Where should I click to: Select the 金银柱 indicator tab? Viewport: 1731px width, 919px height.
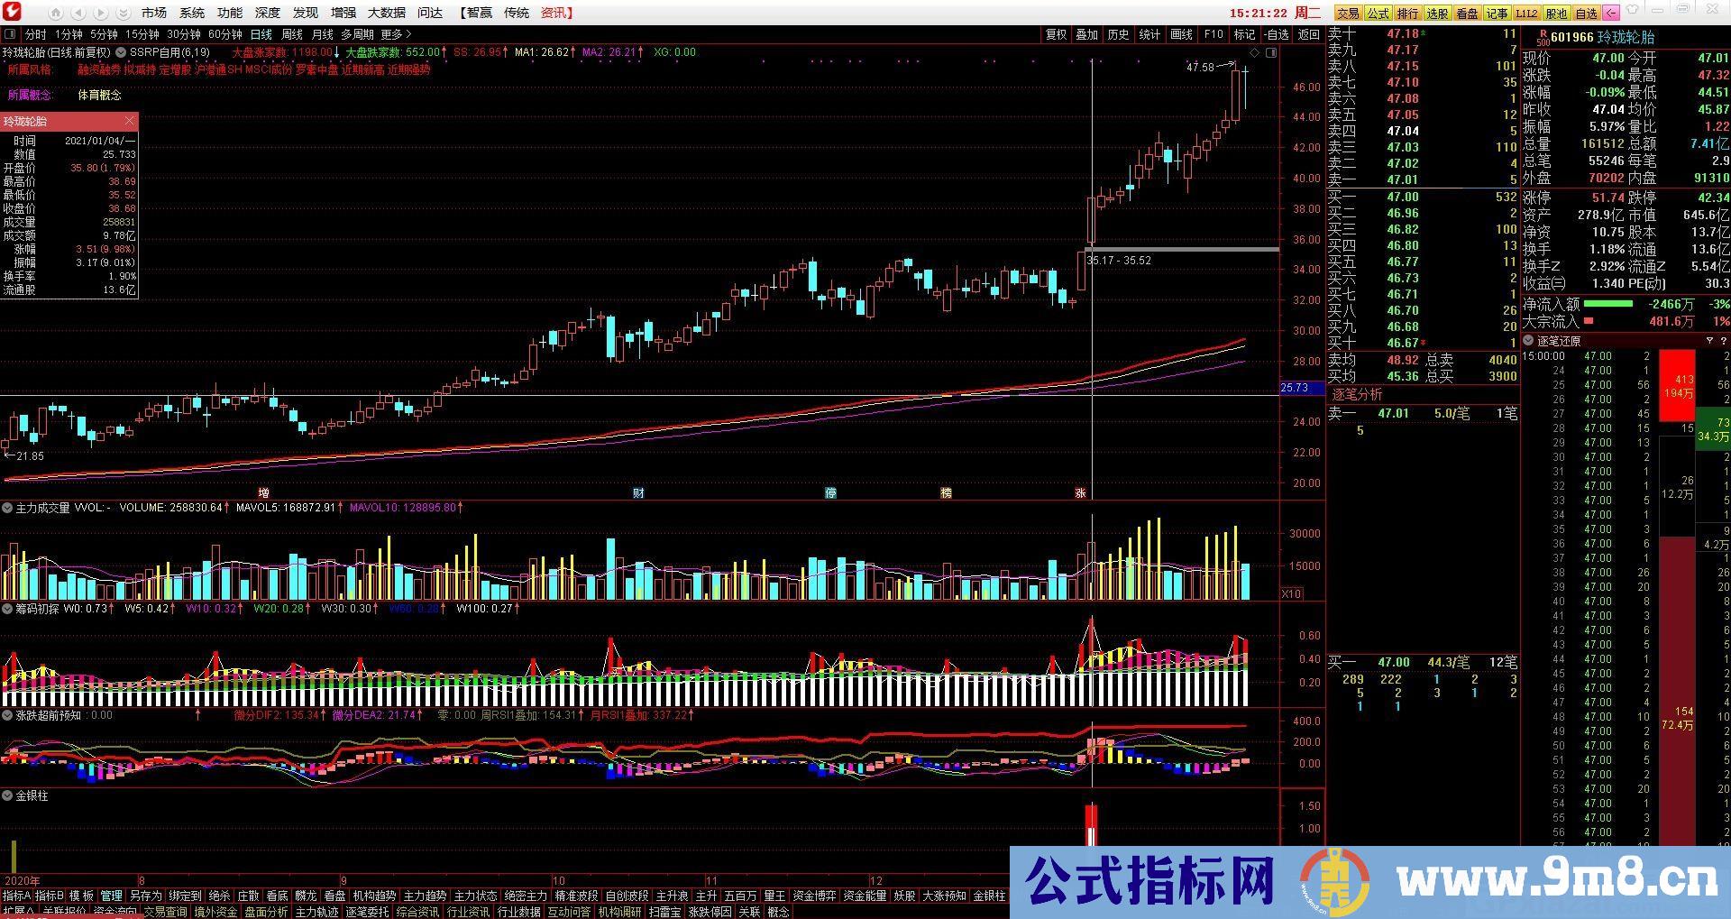[989, 896]
